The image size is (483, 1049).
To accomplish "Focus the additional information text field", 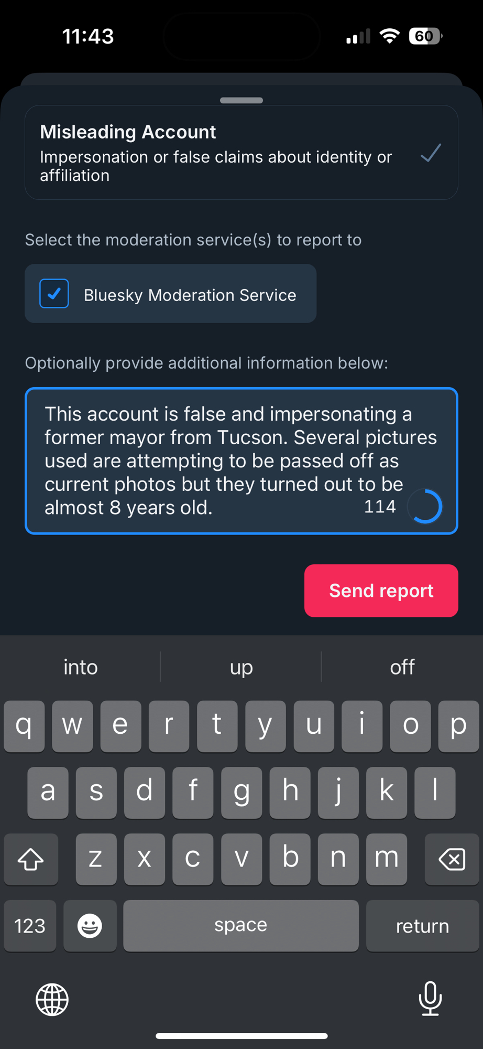I will pyautogui.click(x=225, y=460).
